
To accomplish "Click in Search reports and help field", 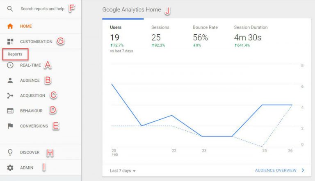I will [42, 9].
